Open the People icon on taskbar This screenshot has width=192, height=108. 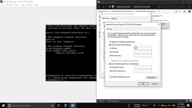coord(154,105)
